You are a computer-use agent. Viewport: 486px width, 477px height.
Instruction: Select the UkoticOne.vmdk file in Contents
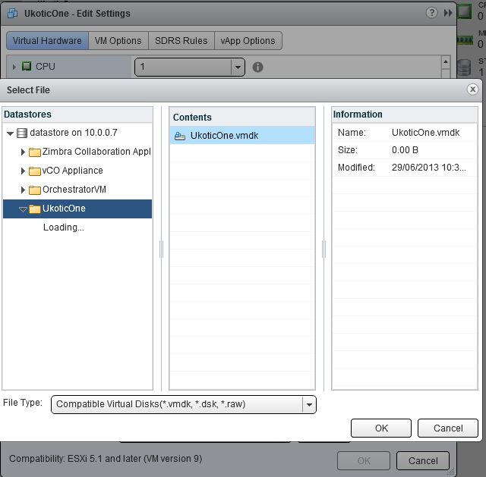pyautogui.click(x=242, y=135)
